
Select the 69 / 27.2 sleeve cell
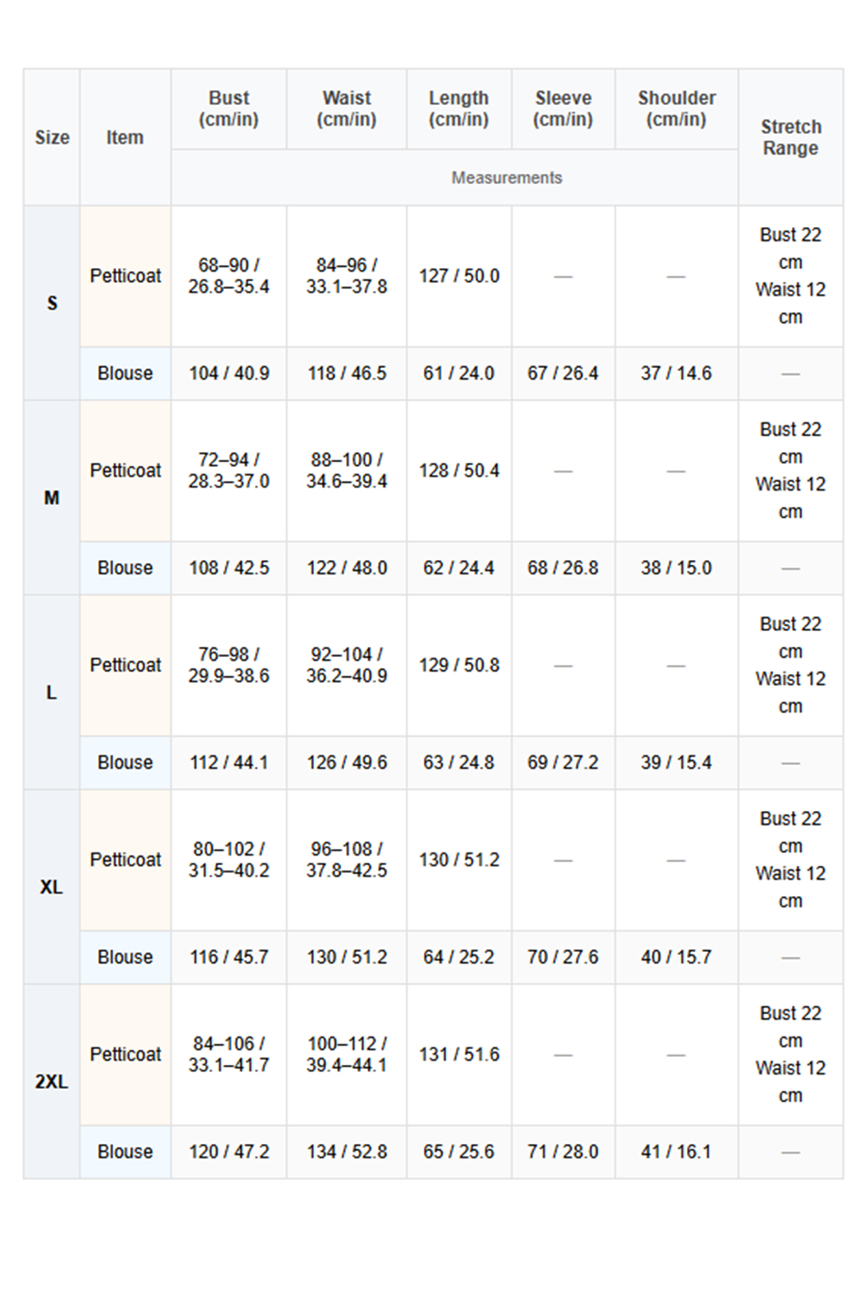[563, 763]
